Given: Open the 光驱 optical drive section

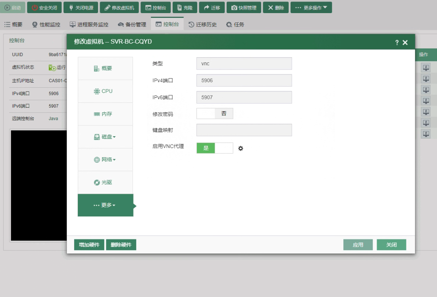Looking at the screenshot, I should 105,182.
